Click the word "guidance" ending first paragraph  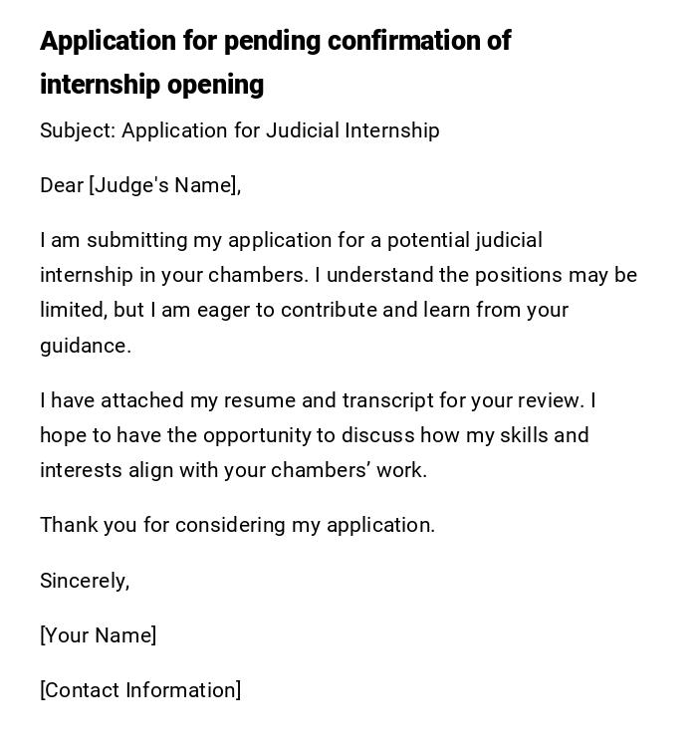pyautogui.click(x=84, y=347)
